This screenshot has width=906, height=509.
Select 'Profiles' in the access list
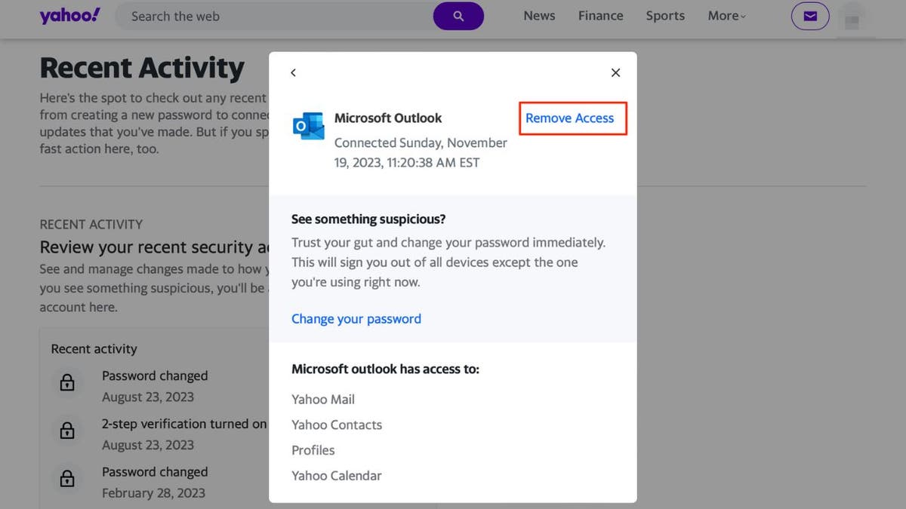pyautogui.click(x=313, y=450)
